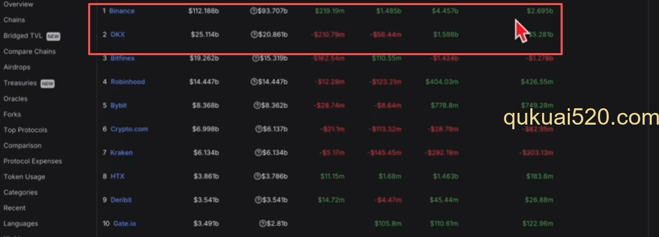Viewport: 659px width, 237px height.
Task: Open the Binance exchange link
Action: point(122,11)
